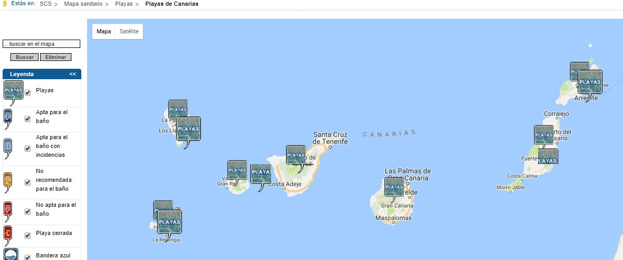This screenshot has height=260, width=623.
Task: Disable the 'Bandera azul' checkbox
Action: 28,256
